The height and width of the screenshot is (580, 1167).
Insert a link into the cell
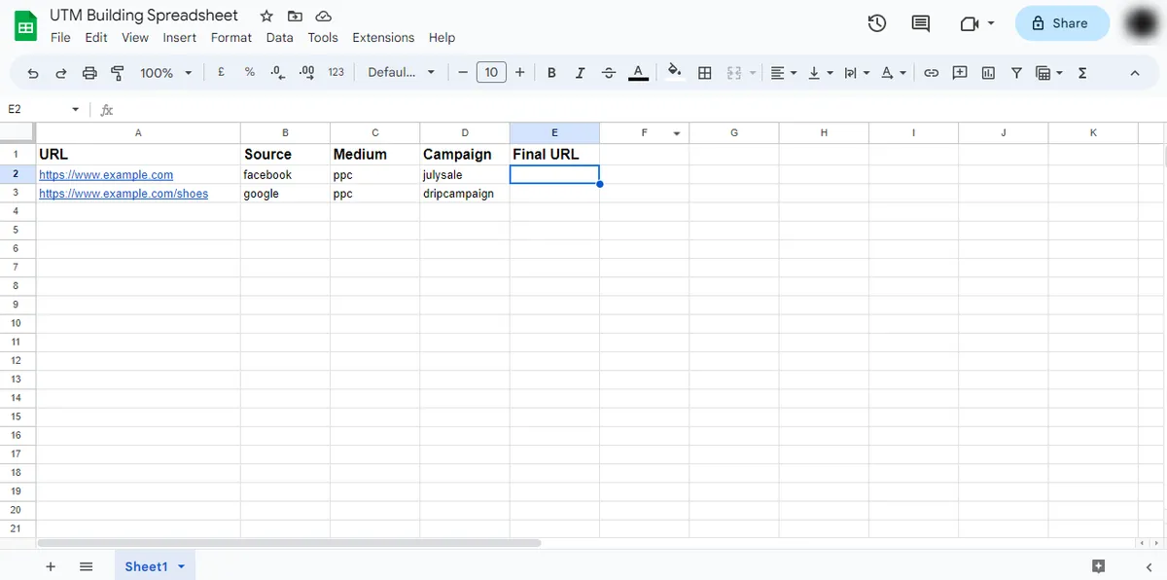(x=931, y=72)
